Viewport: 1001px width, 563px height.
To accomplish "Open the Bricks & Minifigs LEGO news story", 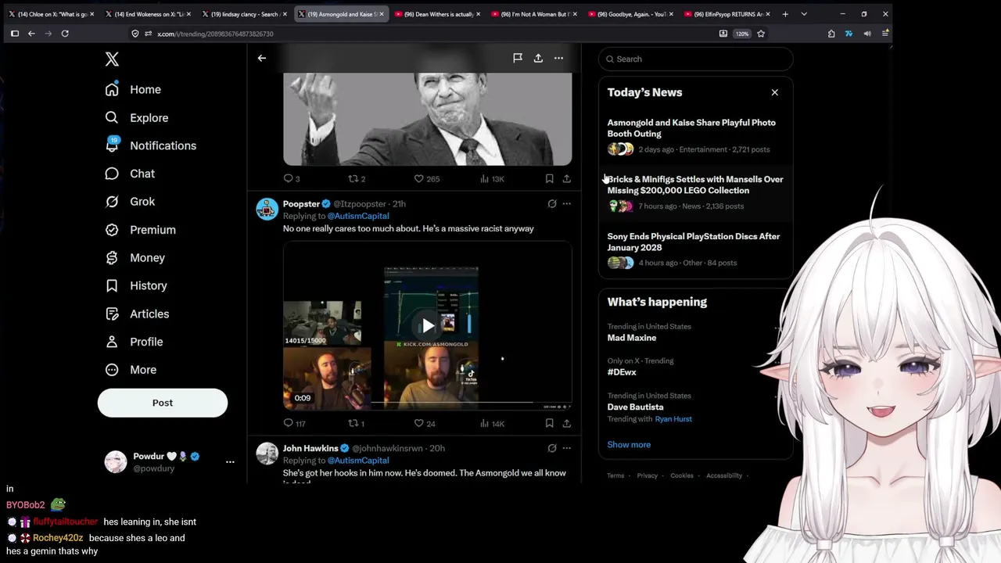I will (x=695, y=192).
